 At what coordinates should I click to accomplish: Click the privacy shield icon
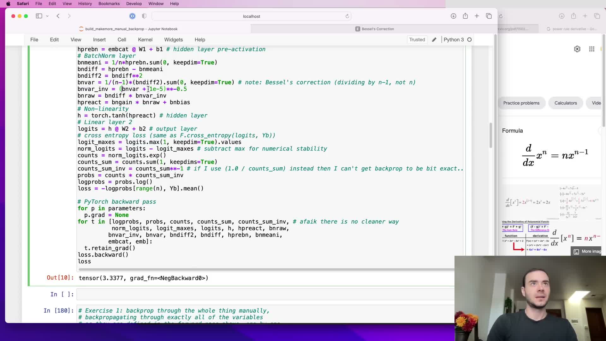[144, 16]
